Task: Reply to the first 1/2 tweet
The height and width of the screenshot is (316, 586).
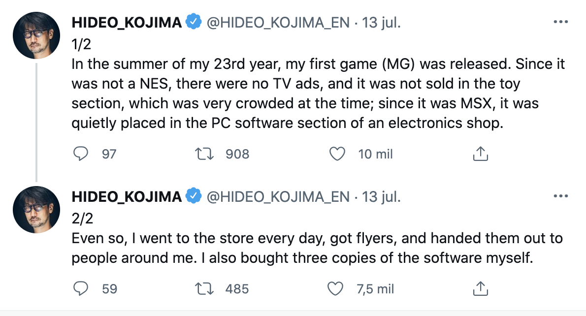Action: [x=80, y=154]
